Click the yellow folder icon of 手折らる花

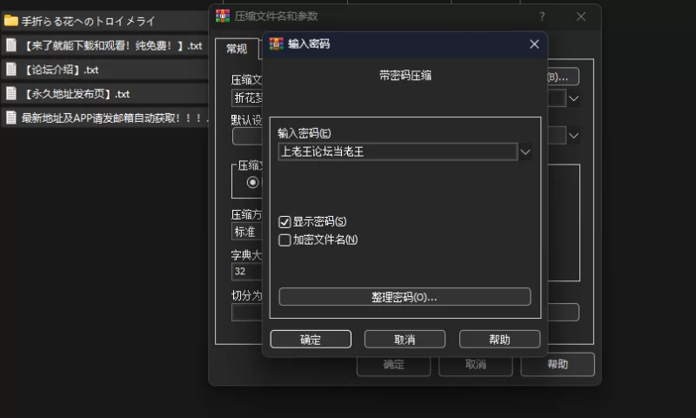[x=11, y=20]
